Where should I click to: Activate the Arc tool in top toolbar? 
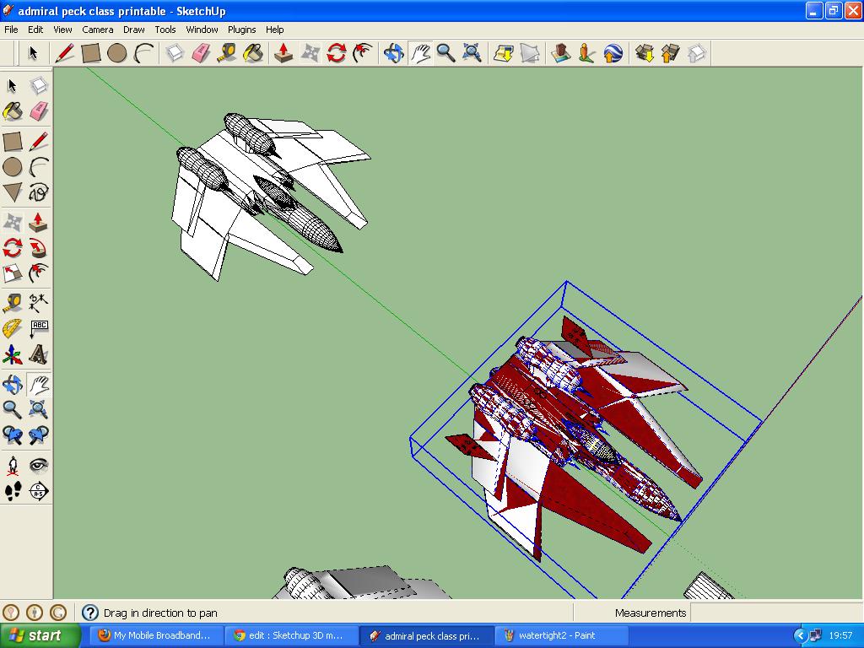(x=143, y=53)
